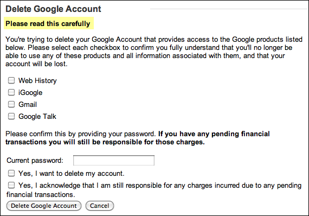Screen dimensions: 309x216
Task: Click the 'Google Talk' label text
Action: (x=37, y=117)
